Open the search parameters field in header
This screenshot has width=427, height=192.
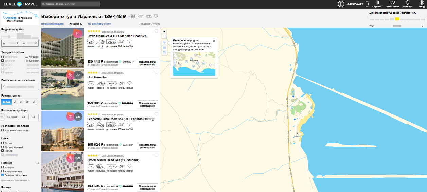pos(70,4)
